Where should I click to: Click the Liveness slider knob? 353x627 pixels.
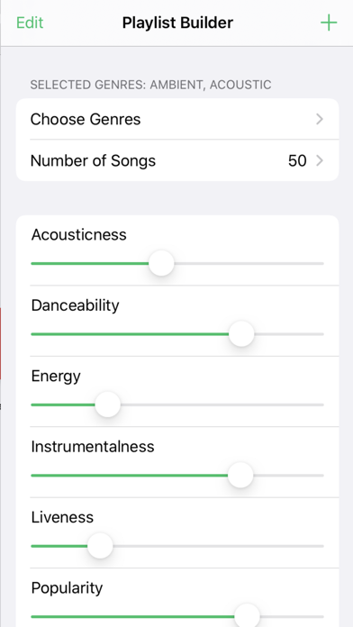point(100,546)
